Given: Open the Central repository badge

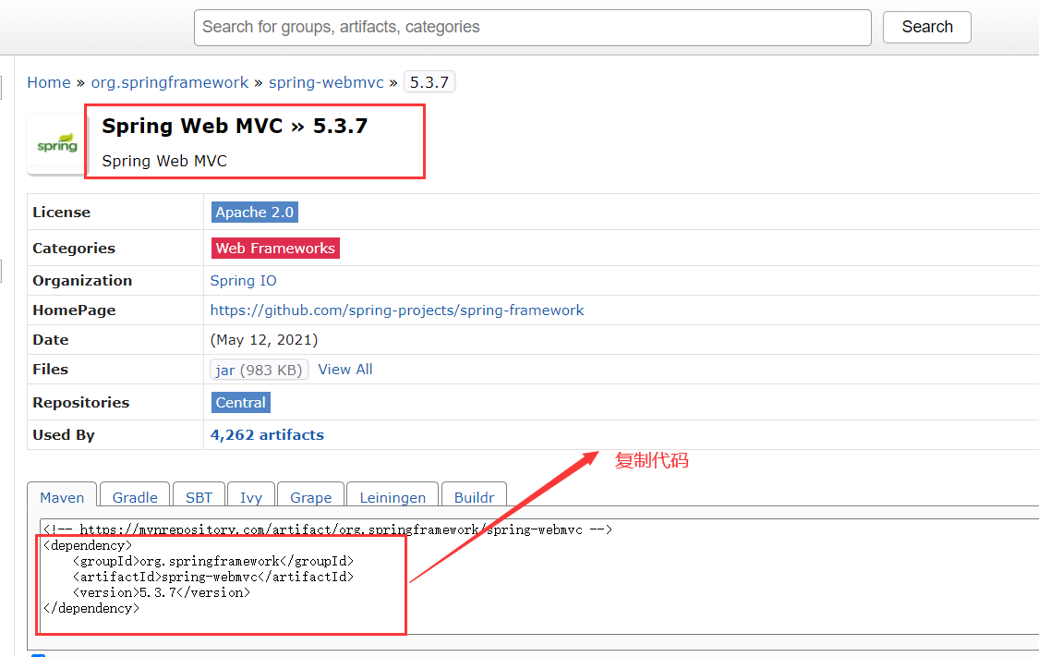Looking at the screenshot, I should click(x=240, y=402).
